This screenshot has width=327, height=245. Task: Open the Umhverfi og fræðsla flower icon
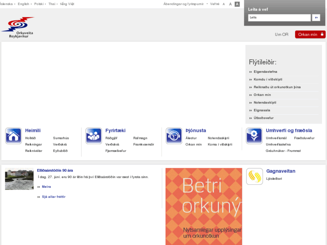coord(254,136)
